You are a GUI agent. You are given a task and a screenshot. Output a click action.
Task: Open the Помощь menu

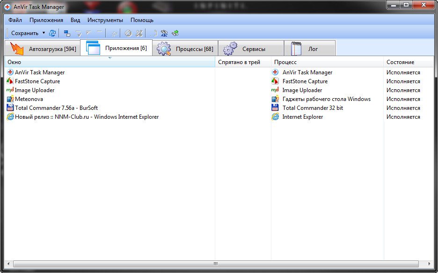(x=142, y=20)
